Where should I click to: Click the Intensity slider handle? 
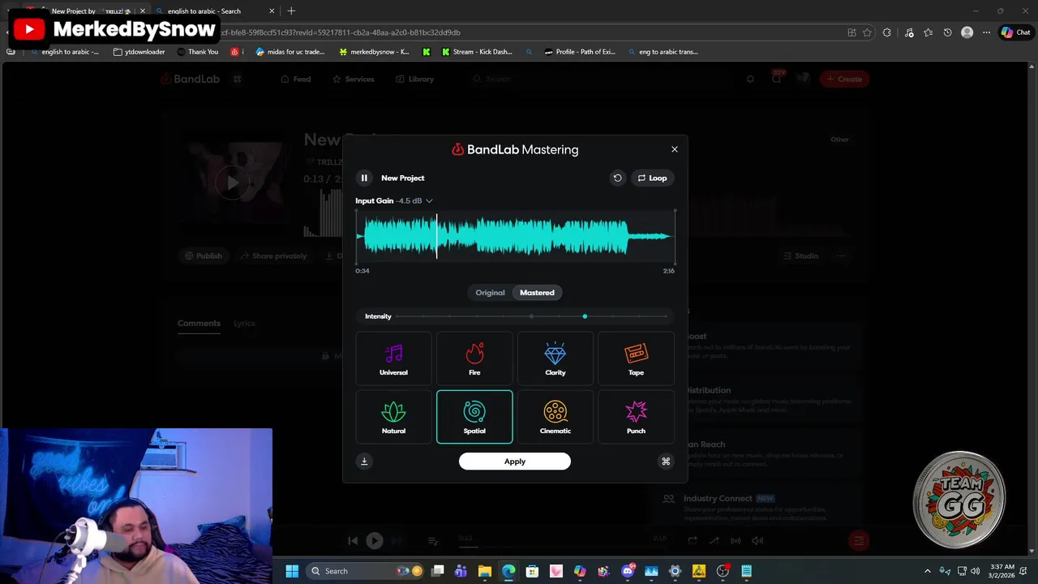(x=585, y=316)
